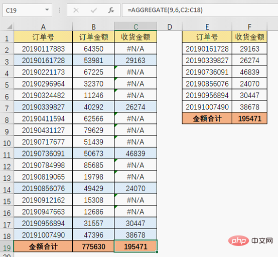This screenshot has width=278, height=257.
Task: Select cell with order 20190717677
Action: [x=43, y=142]
